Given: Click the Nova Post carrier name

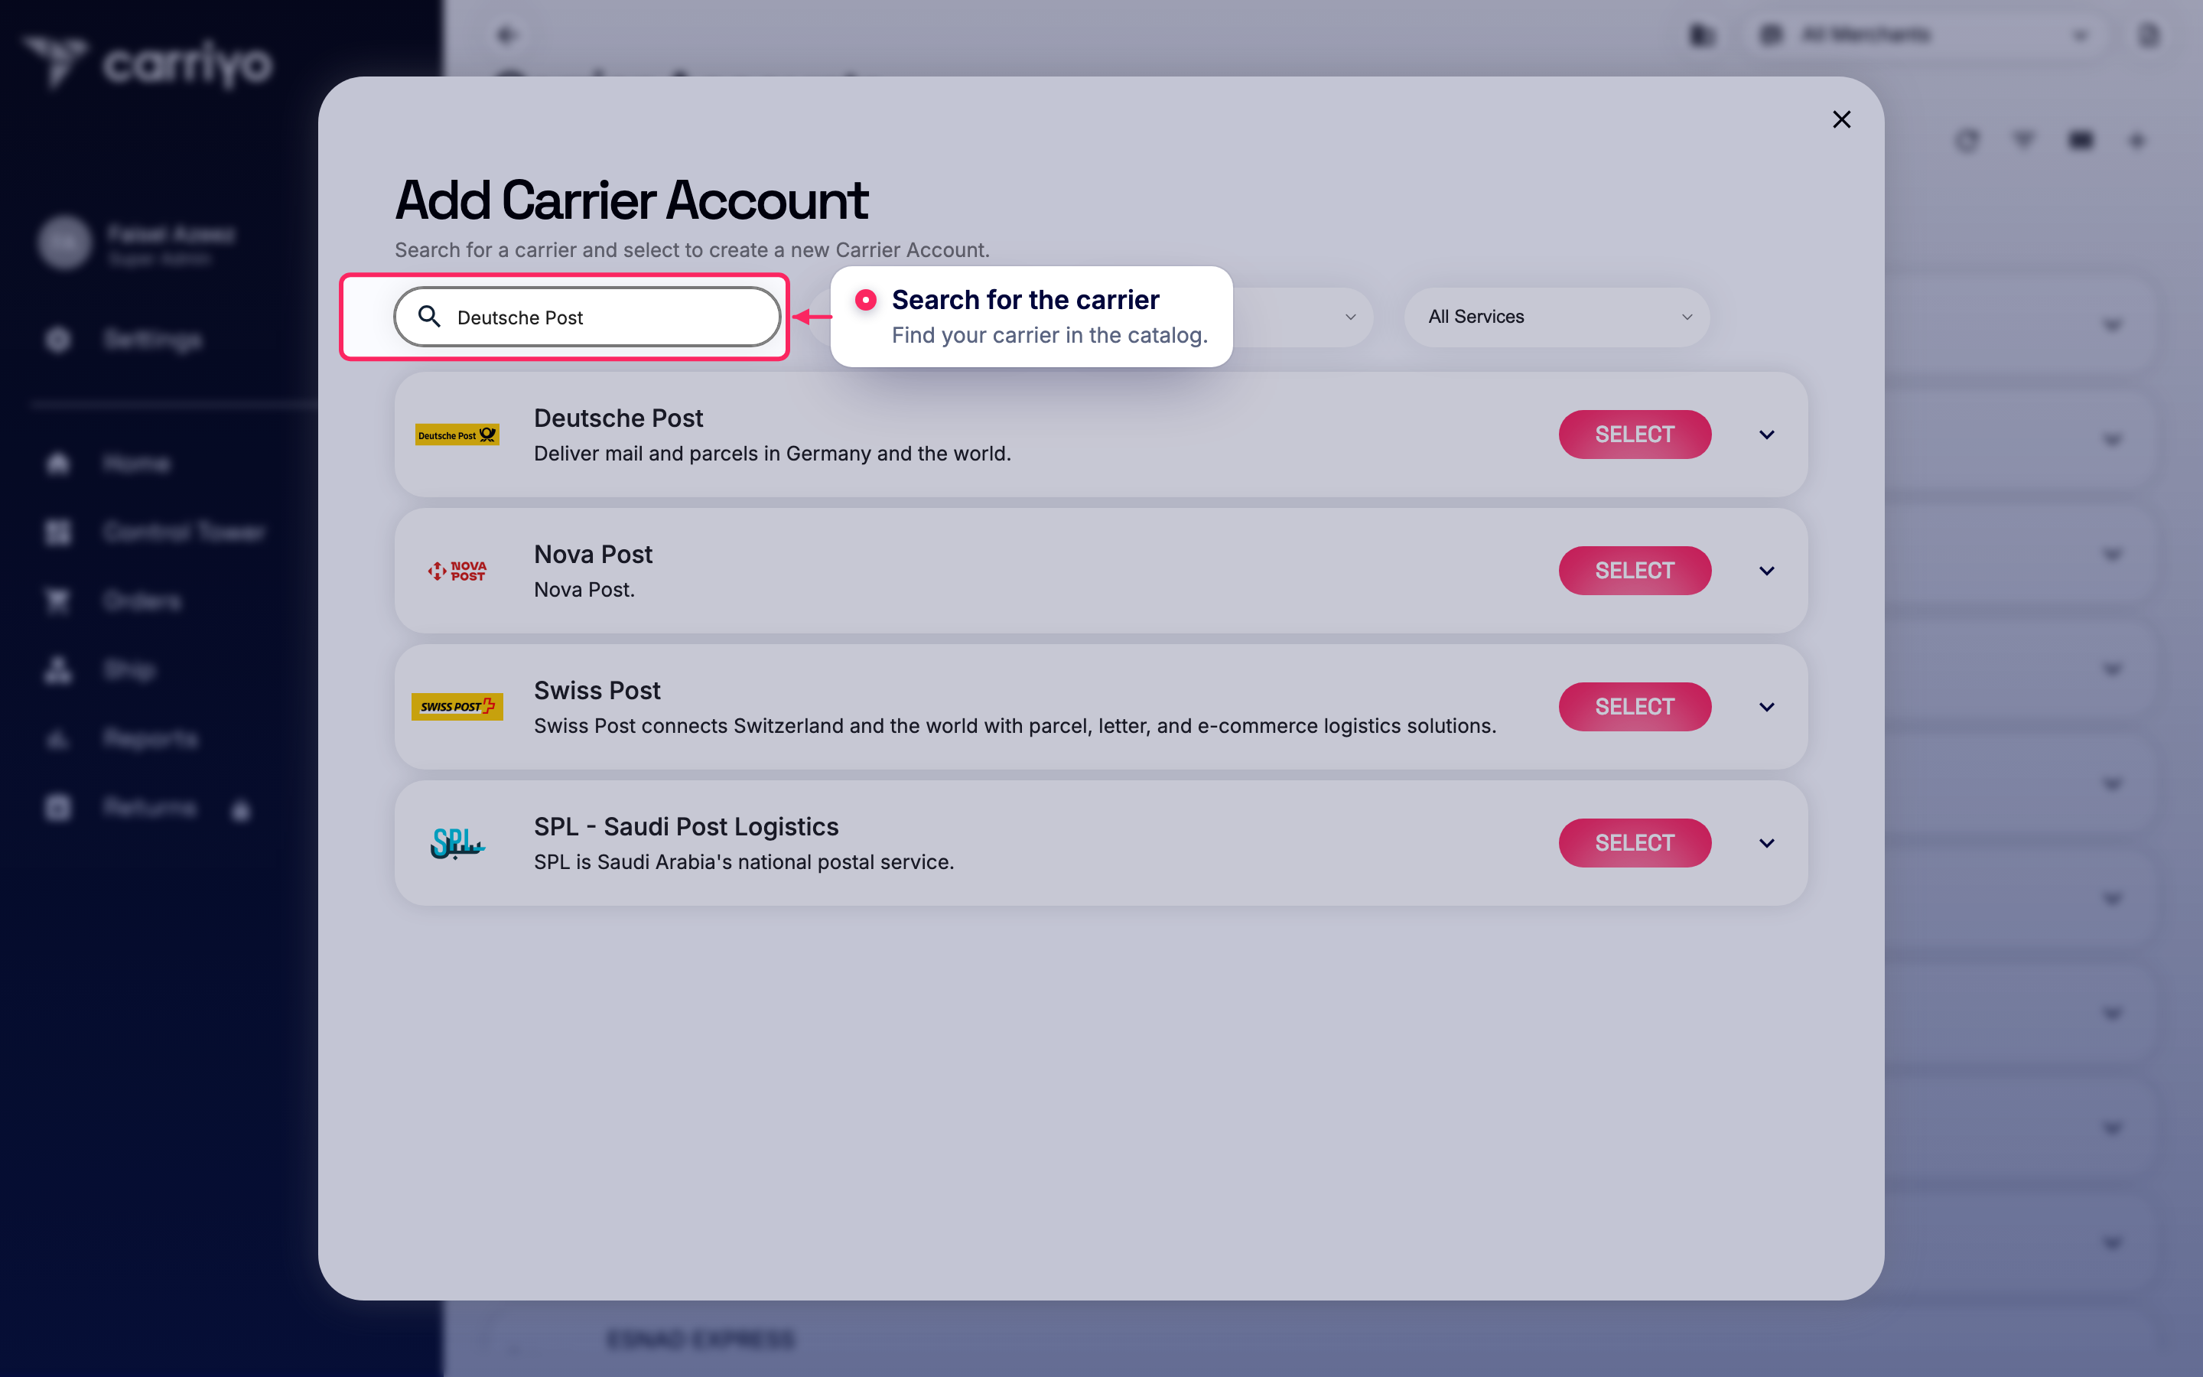Looking at the screenshot, I should coord(593,554).
